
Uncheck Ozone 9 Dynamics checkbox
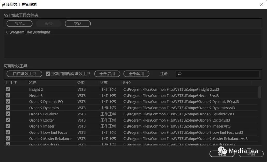tap(8, 108)
